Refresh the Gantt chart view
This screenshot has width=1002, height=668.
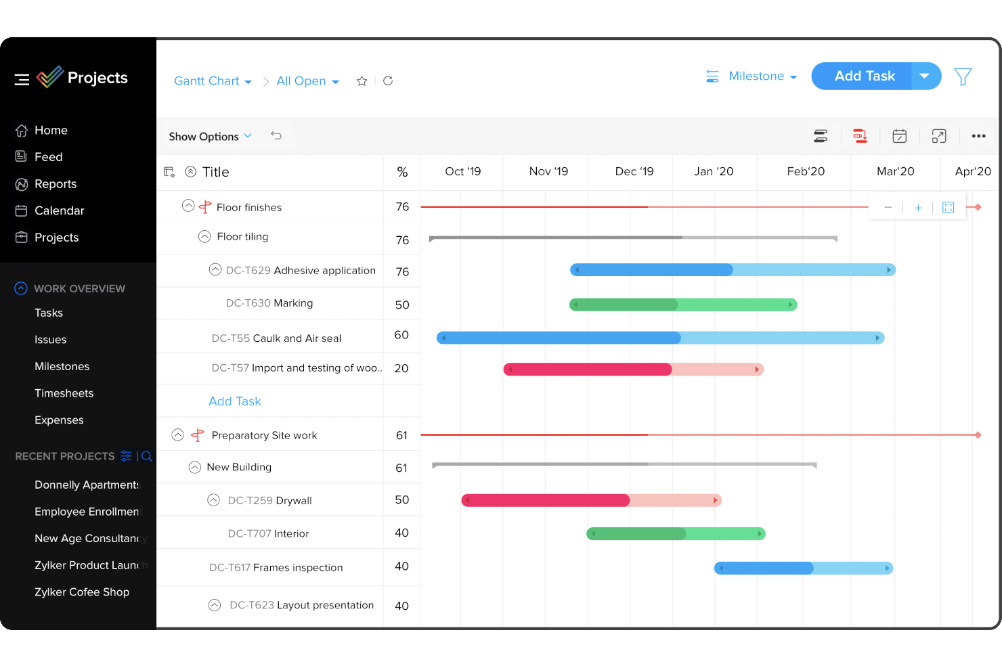tap(387, 81)
